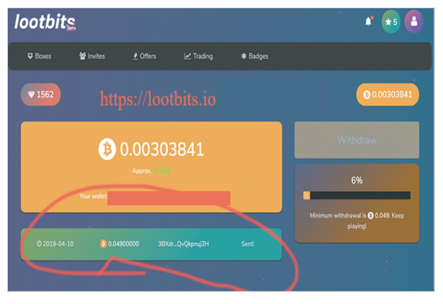Click the Badges asterisk icon
The image size is (443, 304).
click(x=243, y=56)
